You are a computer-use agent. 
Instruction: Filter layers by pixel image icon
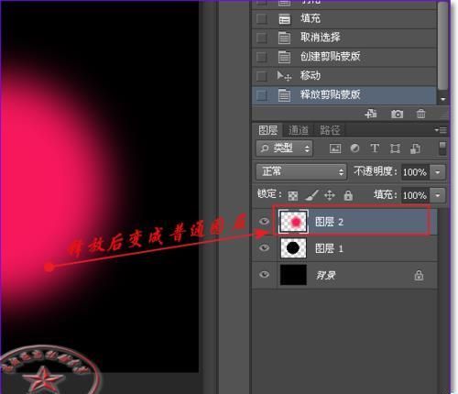tap(335, 148)
